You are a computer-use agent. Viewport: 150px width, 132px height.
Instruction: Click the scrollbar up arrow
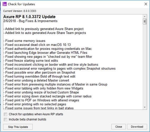tap(145, 17)
